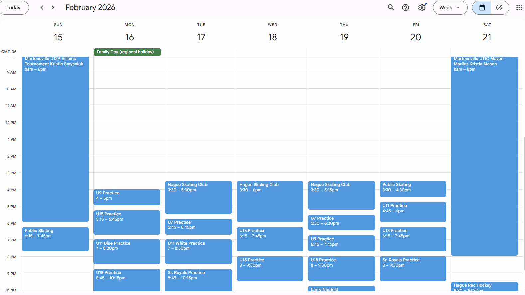Open Tuesday's Hague Skating Club event
Image resolution: width=525 pixels, height=295 pixels.
click(198, 197)
